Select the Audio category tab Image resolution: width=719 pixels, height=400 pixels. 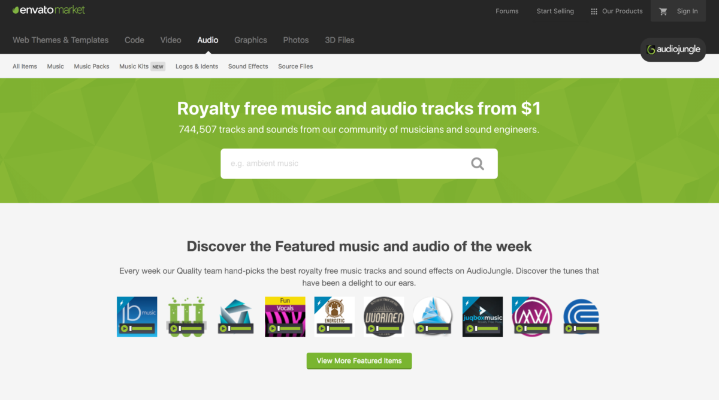coord(208,40)
